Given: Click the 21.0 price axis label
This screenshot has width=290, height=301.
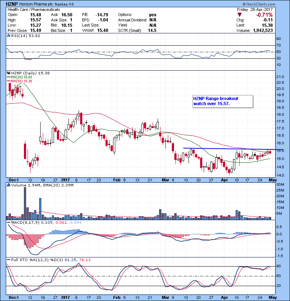Looking at the screenshot, I should pyautogui.click(x=280, y=77).
